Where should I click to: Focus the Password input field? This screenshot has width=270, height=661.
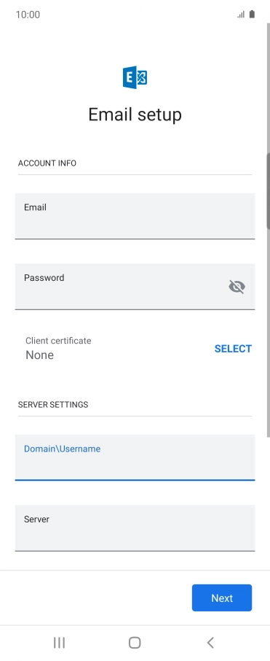pos(135,287)
